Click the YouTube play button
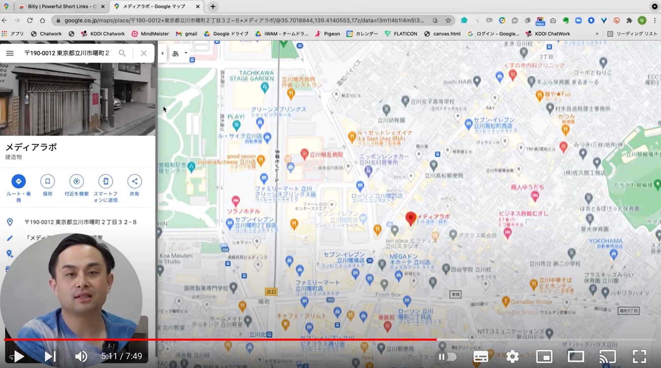The height and width of the screenshot is (368, 661). (x=19, y=356)
